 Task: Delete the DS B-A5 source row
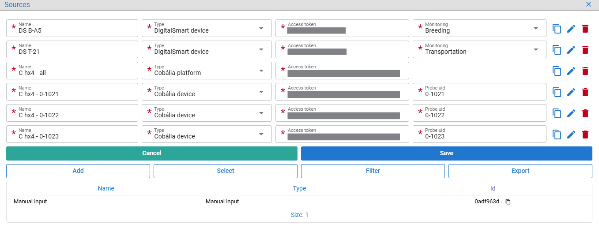pyautogui.click(x=585, y=29)
